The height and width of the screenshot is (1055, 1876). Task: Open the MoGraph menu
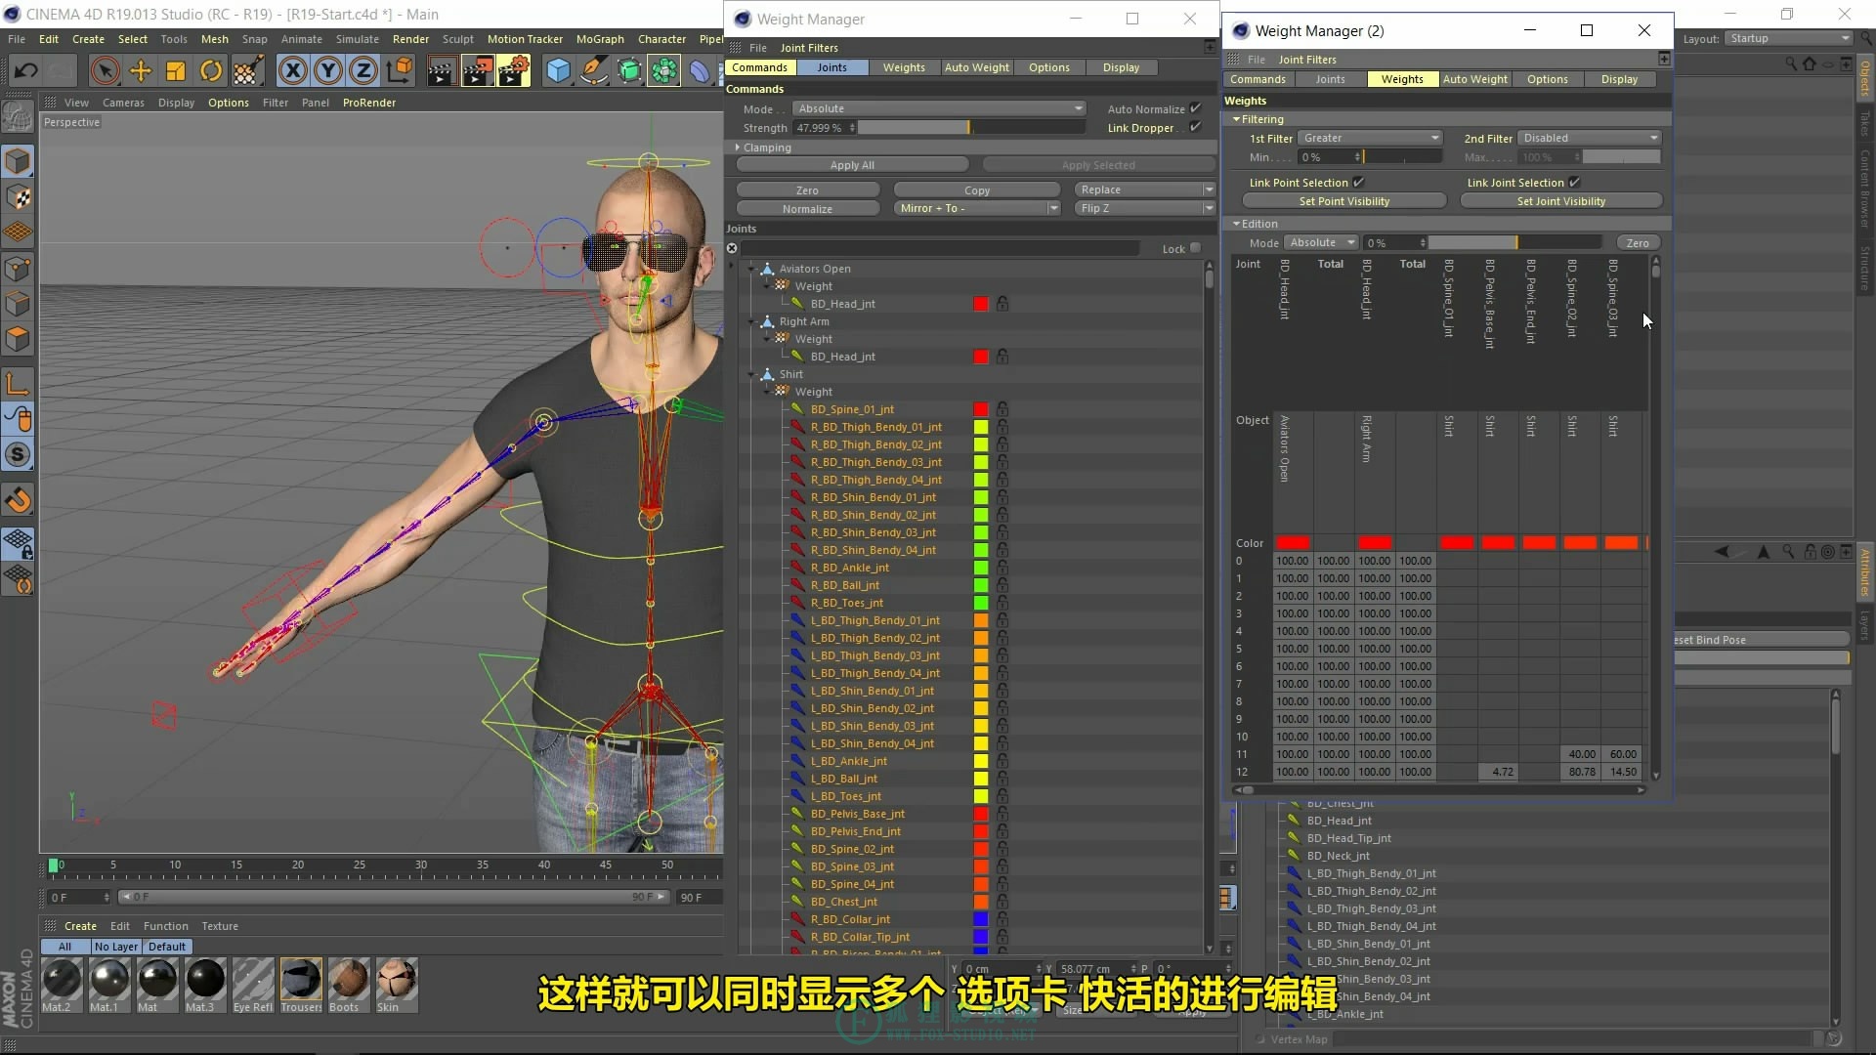click(x=600, y=39)
